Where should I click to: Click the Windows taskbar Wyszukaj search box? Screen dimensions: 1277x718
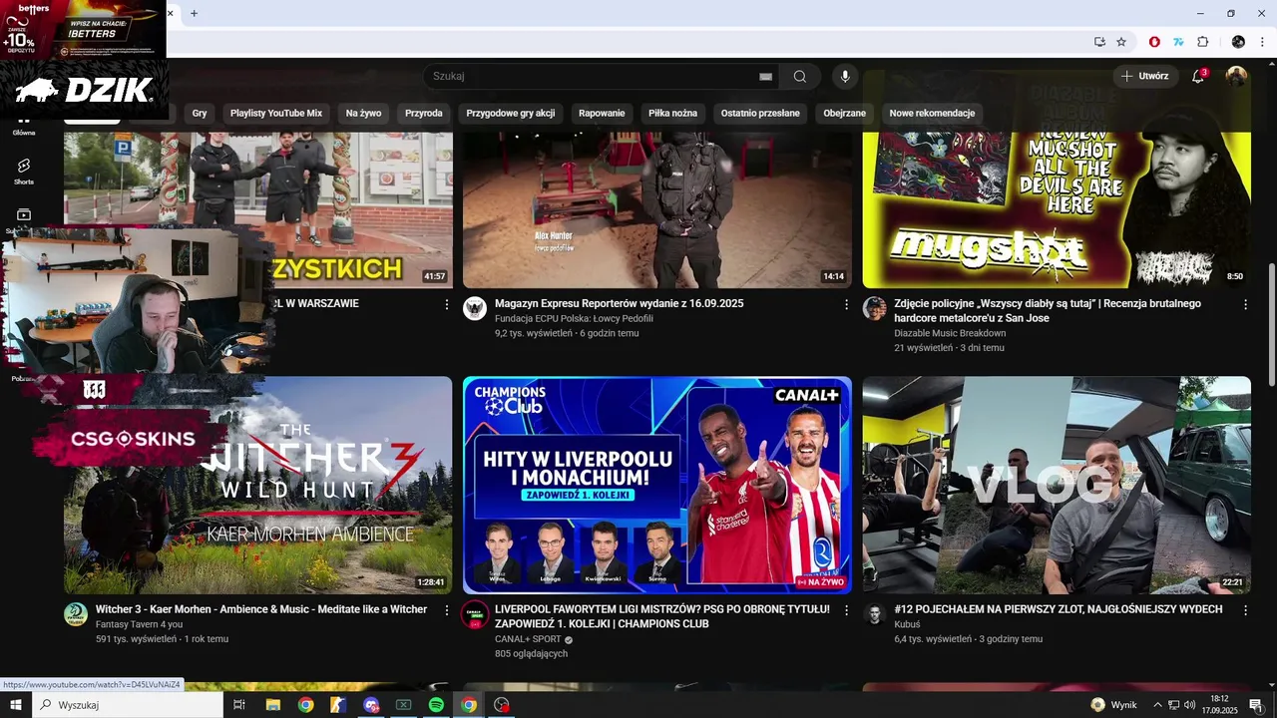[128, 705]
